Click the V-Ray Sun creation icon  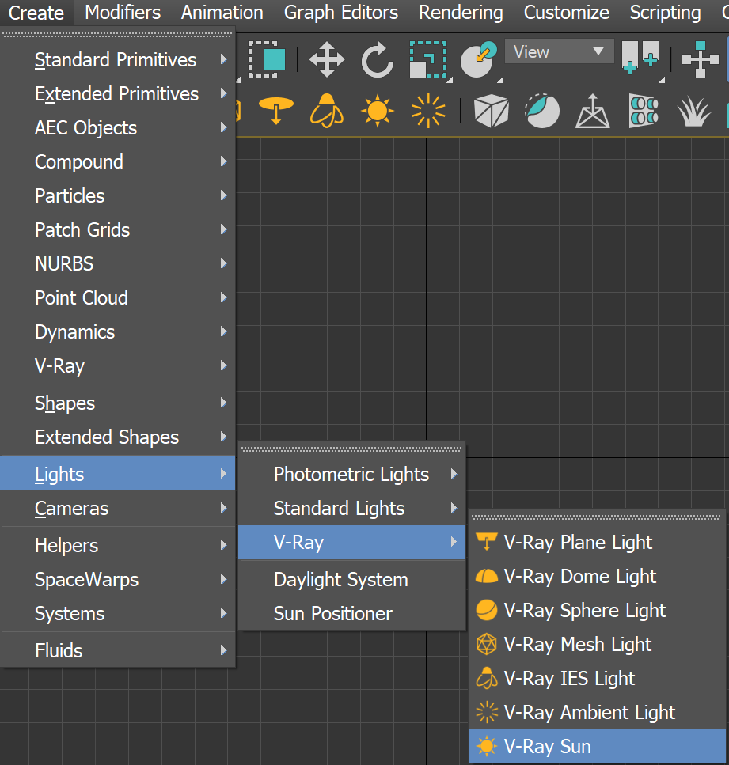(378, 111)
